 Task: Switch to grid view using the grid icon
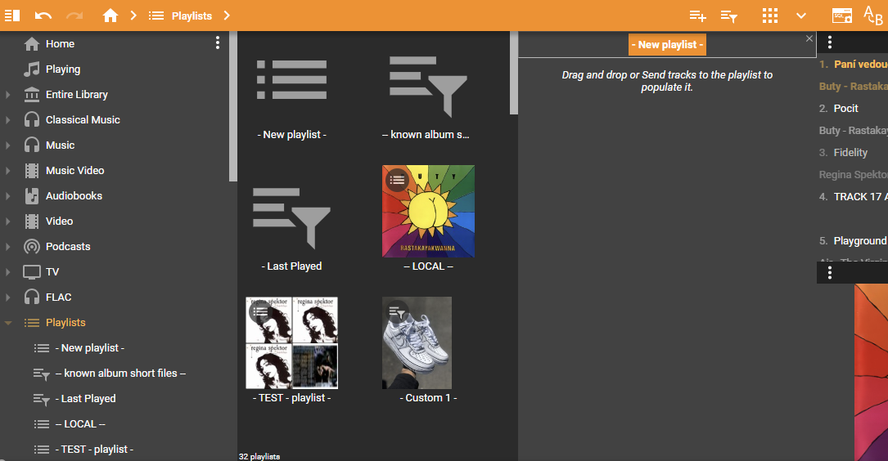[769, 16]
